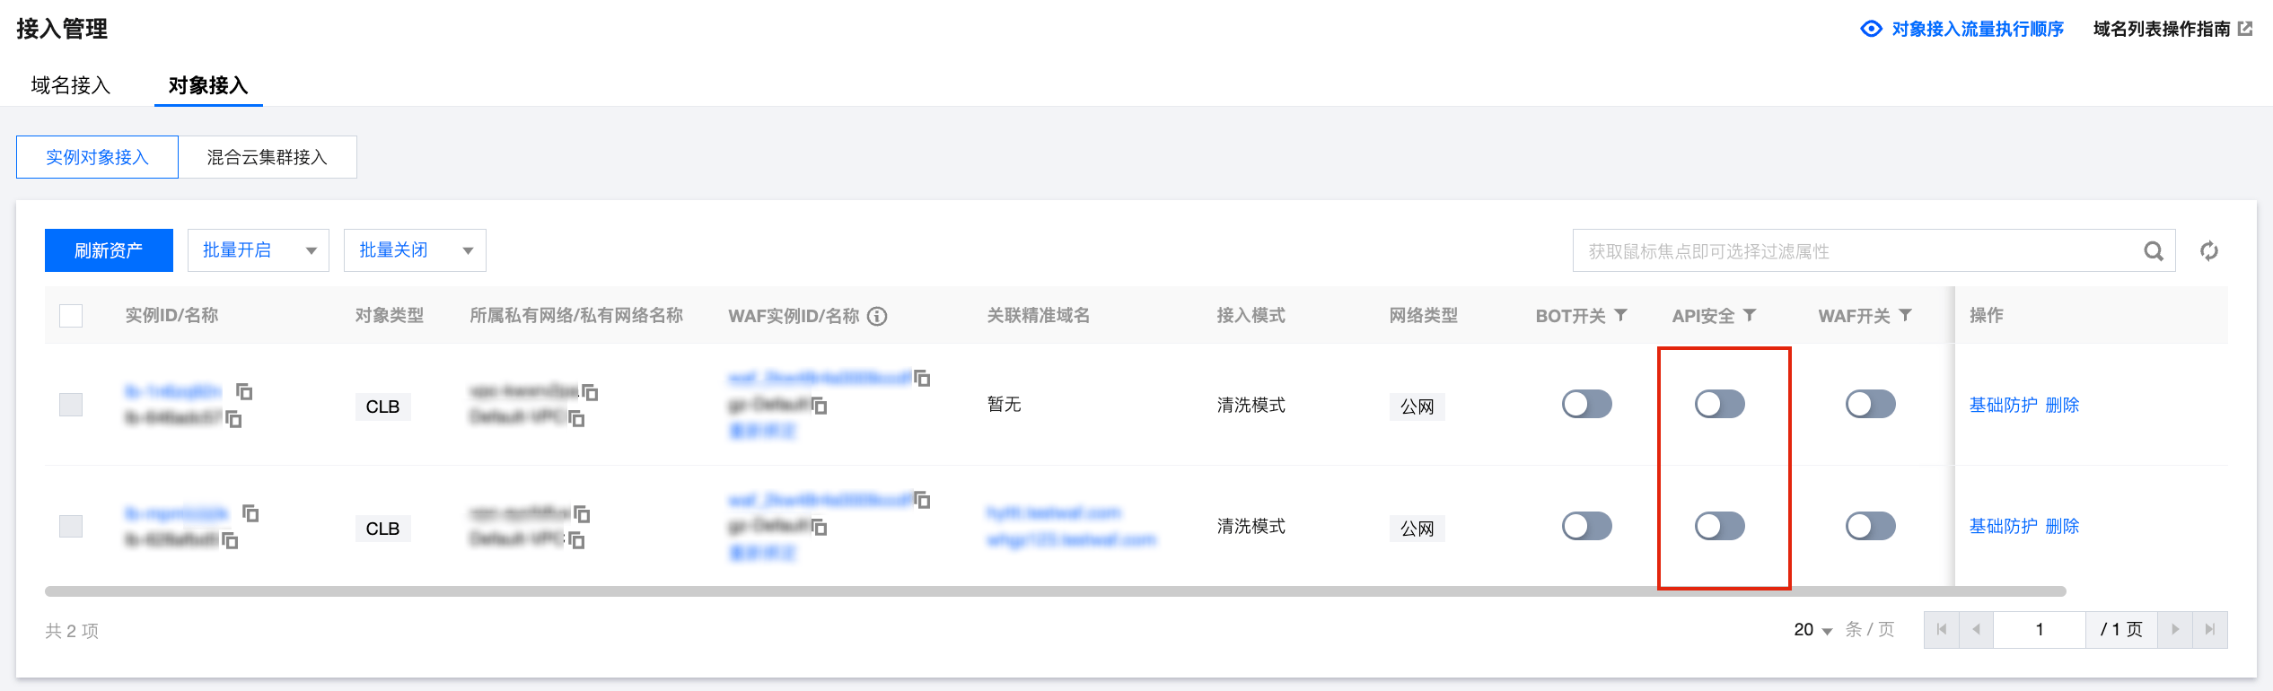Viewport: 2273px width, 691px height.
Task: Open the API安全 column filter icon
Action: pos(1750,315)
